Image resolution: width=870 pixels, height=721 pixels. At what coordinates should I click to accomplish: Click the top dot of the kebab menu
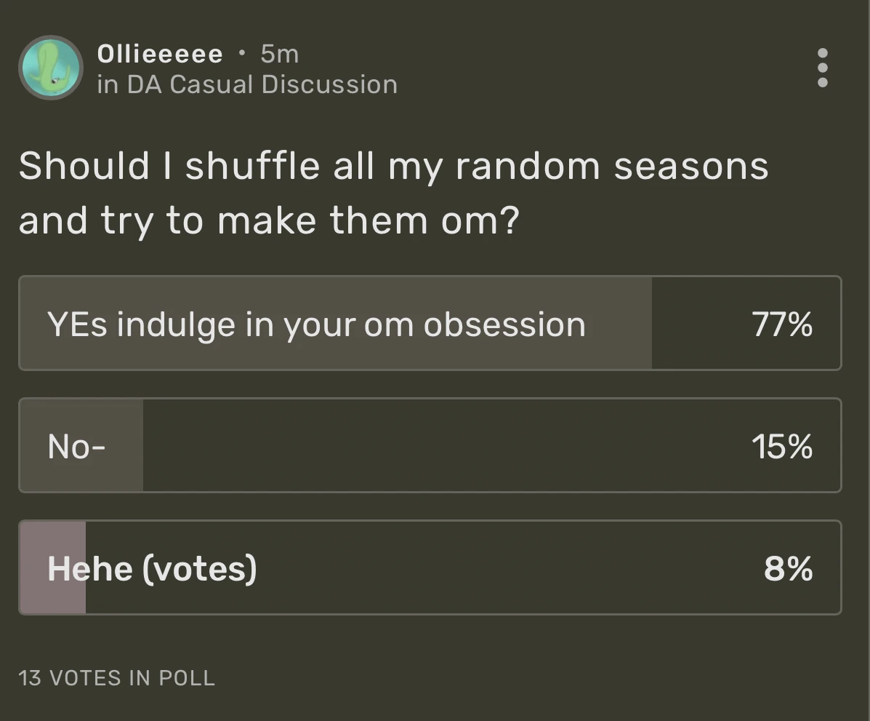tap(821, 51)
